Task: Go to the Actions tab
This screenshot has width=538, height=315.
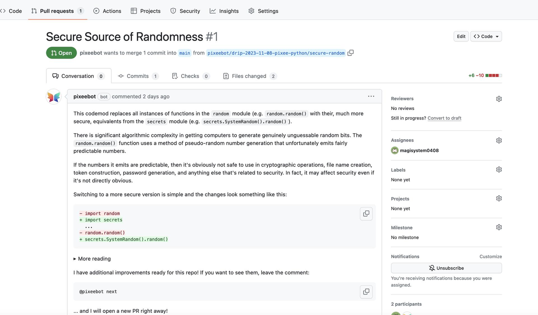Action: (x=107, y=11)
